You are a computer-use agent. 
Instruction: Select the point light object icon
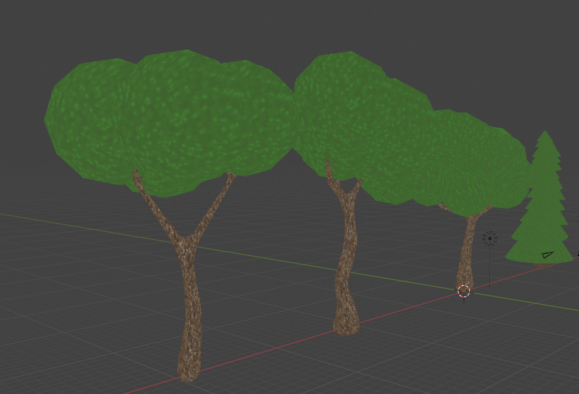(490, 238)
